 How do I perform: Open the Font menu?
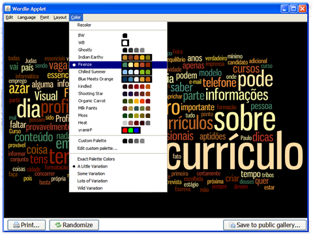[44, 18]
